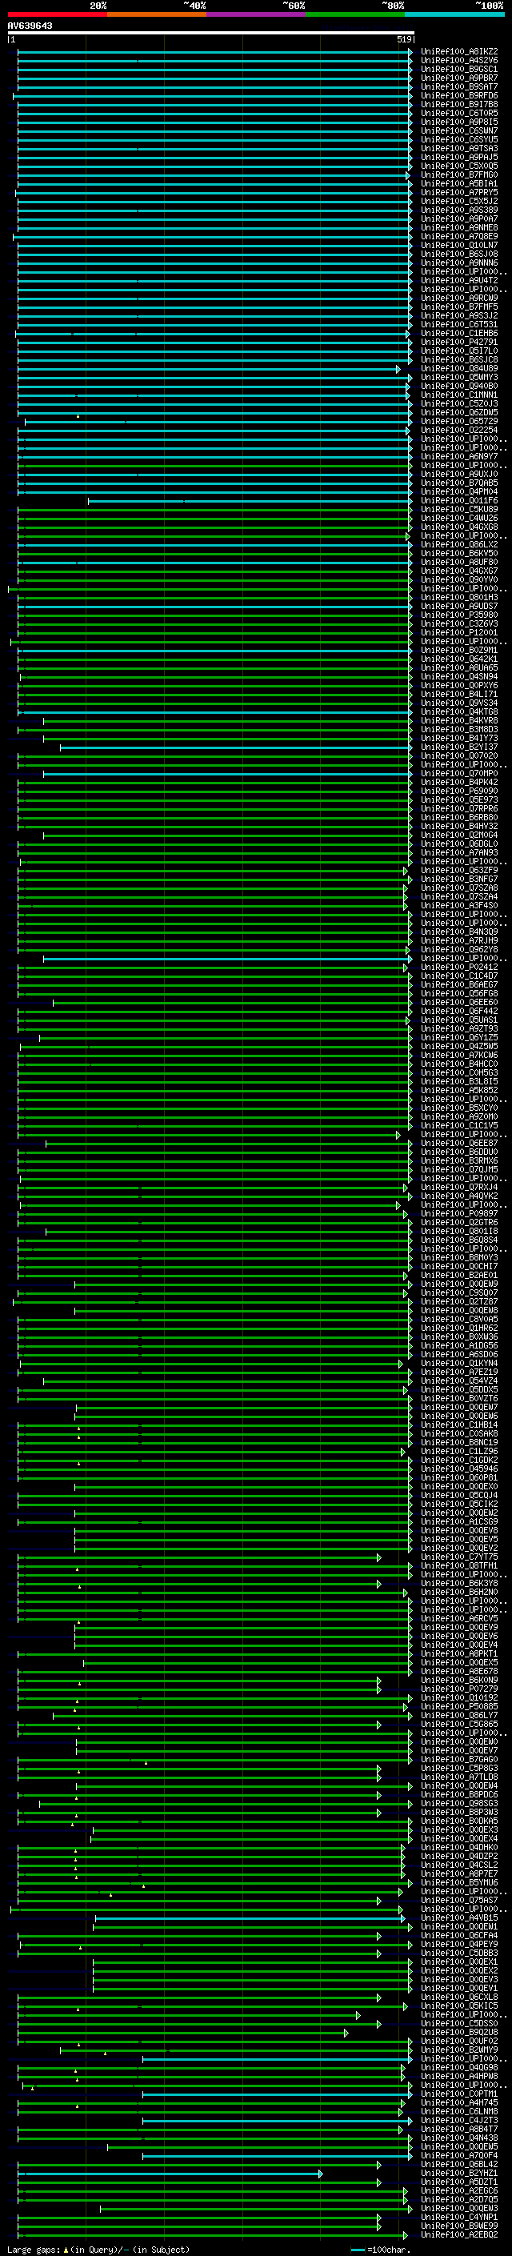
Task: Click the cyan ~100% identity color bar
Action: [454, 14]
